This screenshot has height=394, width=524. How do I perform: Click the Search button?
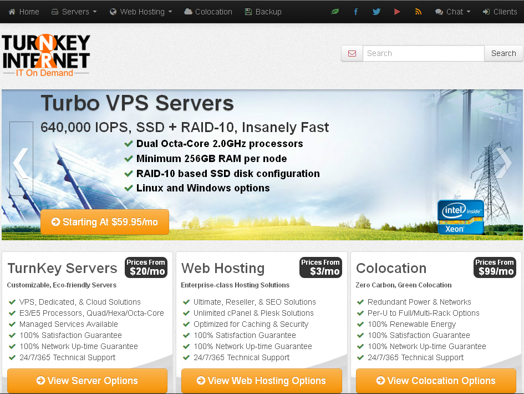click(503, 53)
